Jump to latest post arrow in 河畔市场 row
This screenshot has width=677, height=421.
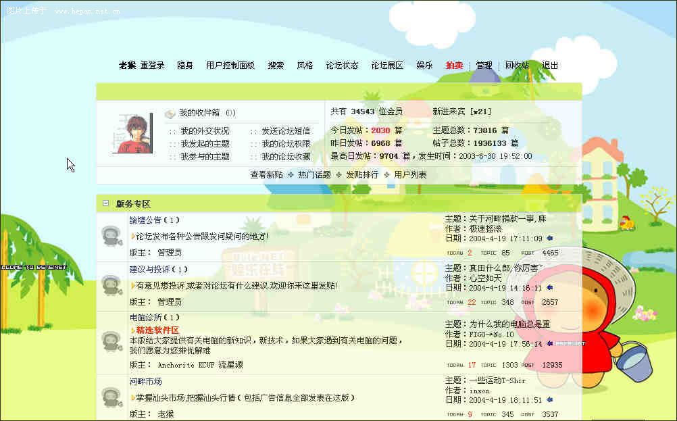click(x=549, y=400)
